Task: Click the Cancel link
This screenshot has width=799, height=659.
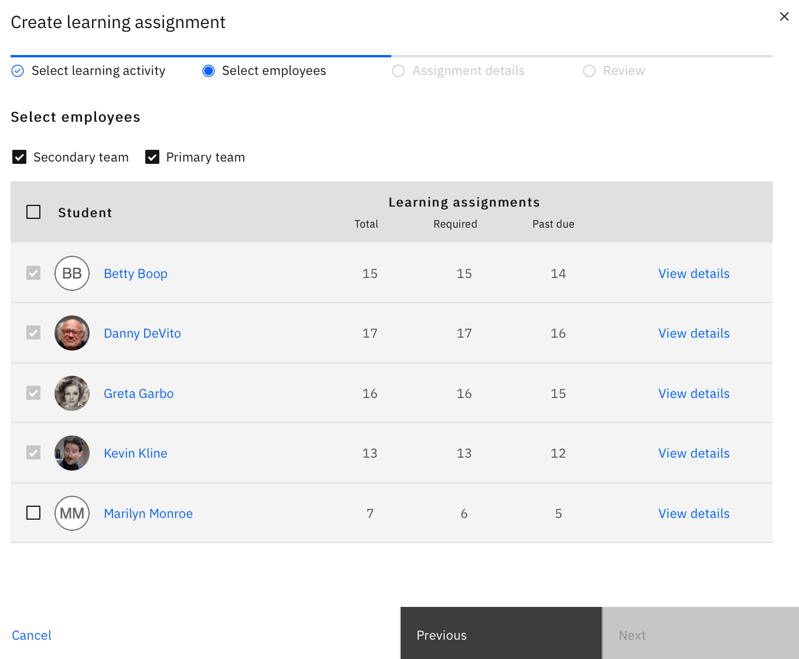Action: 32,636
